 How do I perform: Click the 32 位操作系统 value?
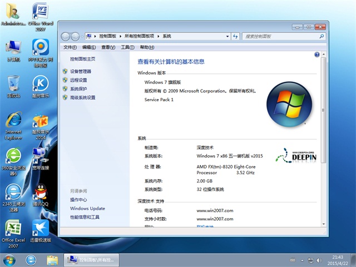tap(210, 189)
